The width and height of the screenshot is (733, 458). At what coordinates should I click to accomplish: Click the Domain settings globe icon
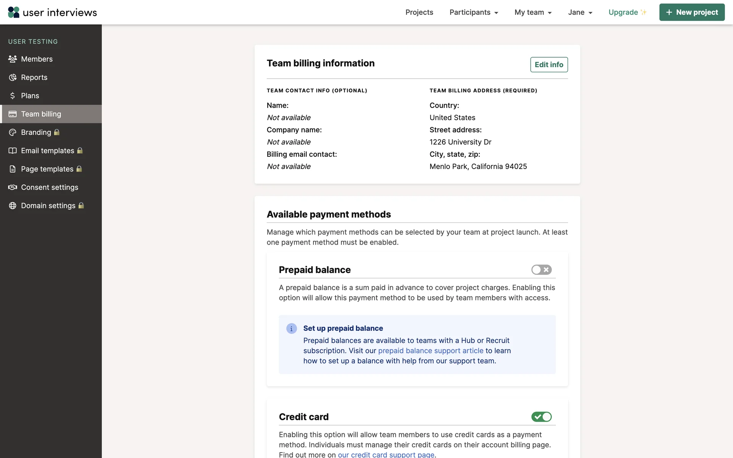pyautogui.click(x=13, y=206)
